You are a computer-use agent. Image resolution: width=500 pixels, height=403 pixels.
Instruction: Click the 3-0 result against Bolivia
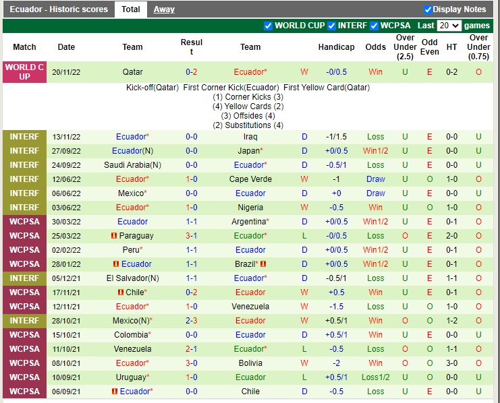pos(192,363)
